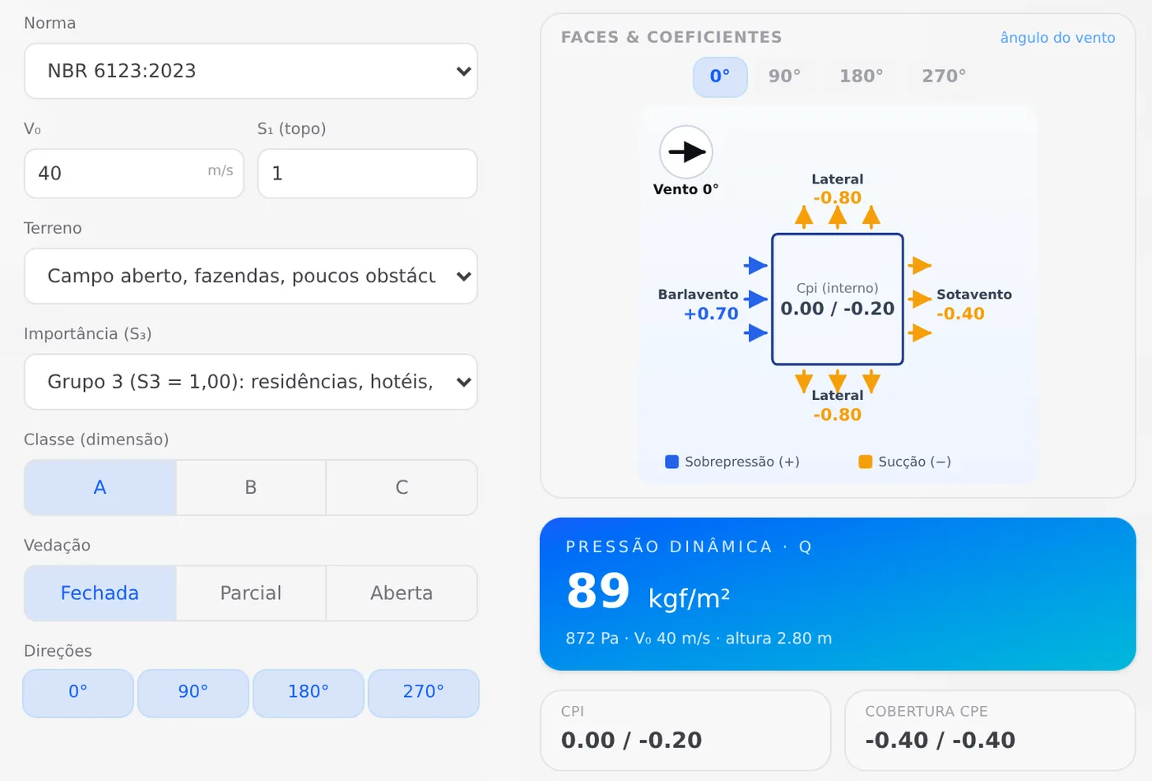Click the 'ângulo do vento' link

(1057, 38)
